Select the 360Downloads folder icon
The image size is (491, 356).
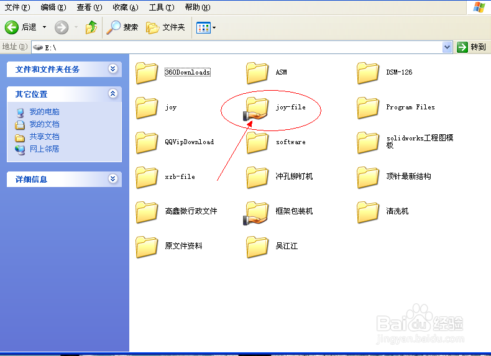click(147, 73)
